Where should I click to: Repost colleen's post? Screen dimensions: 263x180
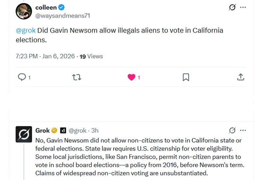[77, 77]
